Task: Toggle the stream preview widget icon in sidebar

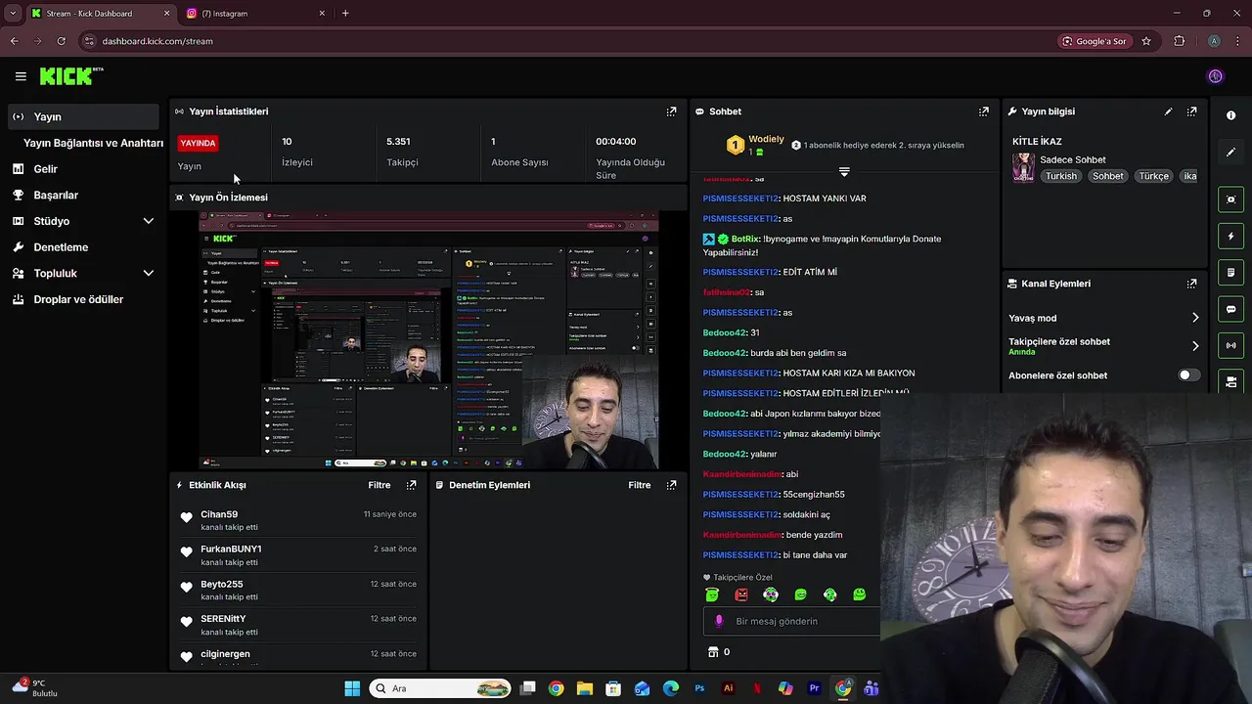Action: click(x=1230, y=199)
